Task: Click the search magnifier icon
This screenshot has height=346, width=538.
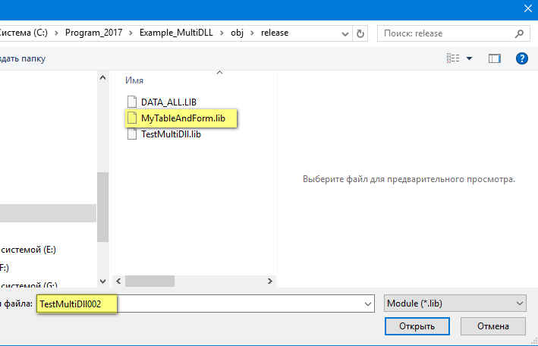Action: pyautogui.click(x=520, y=33)
